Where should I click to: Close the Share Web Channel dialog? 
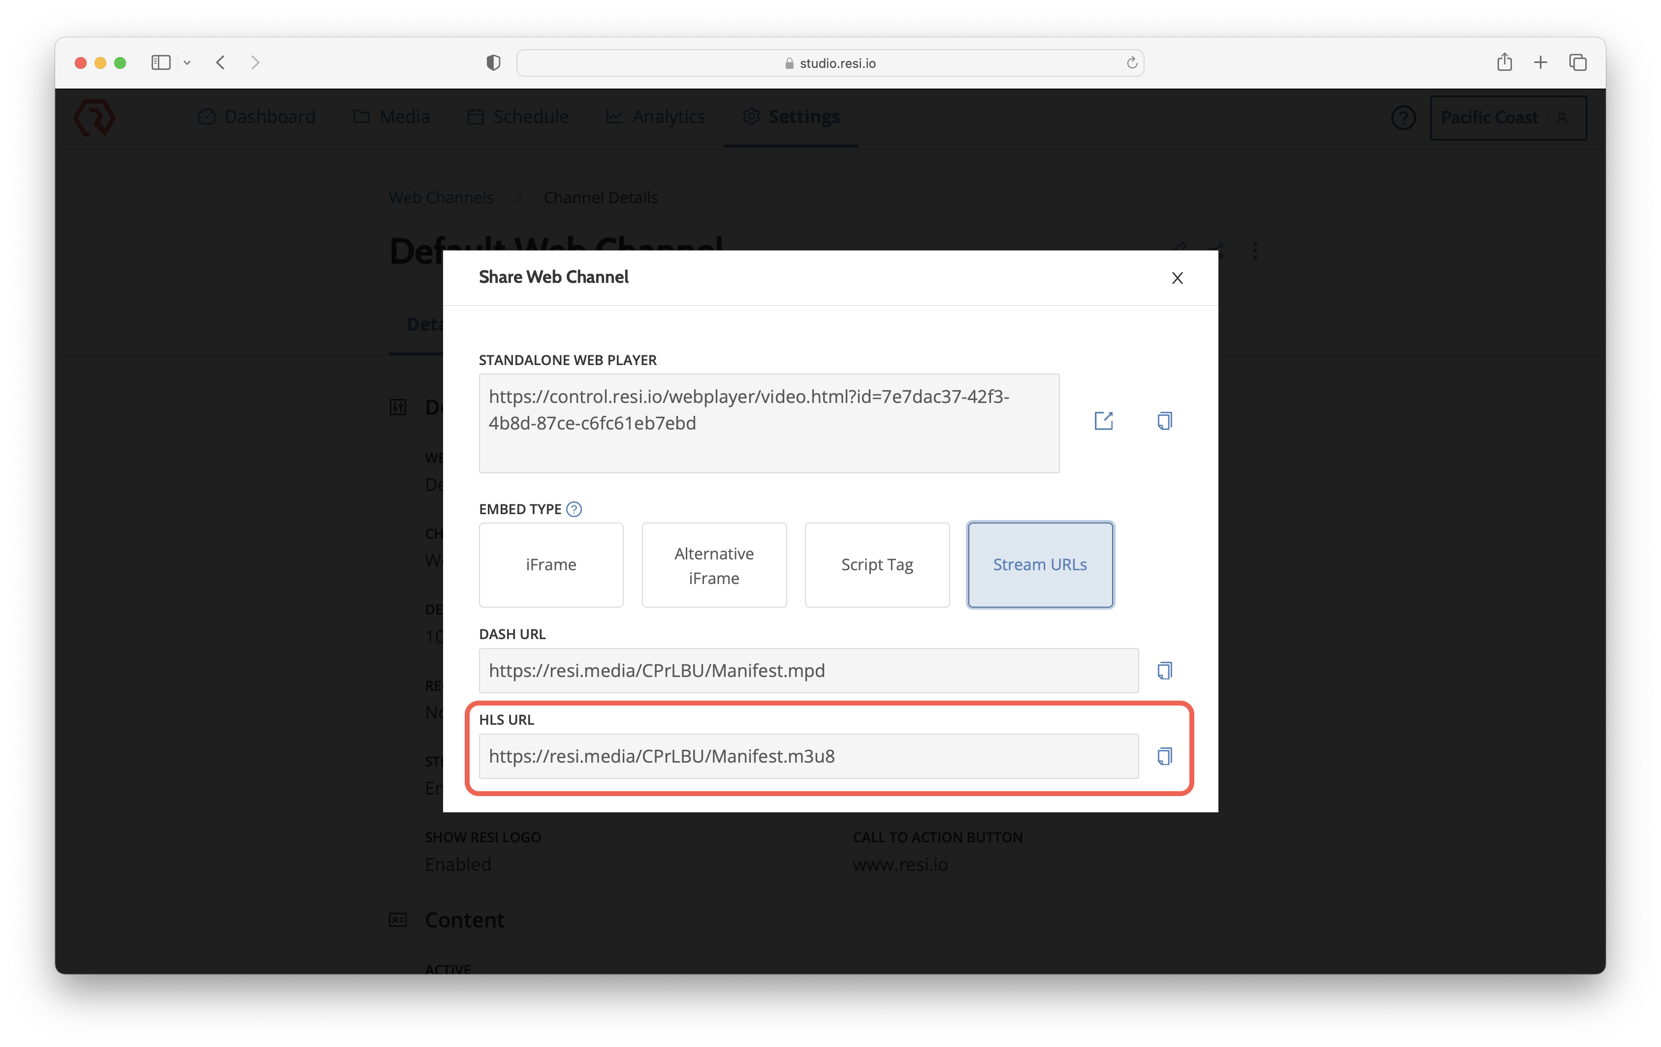1177,278
